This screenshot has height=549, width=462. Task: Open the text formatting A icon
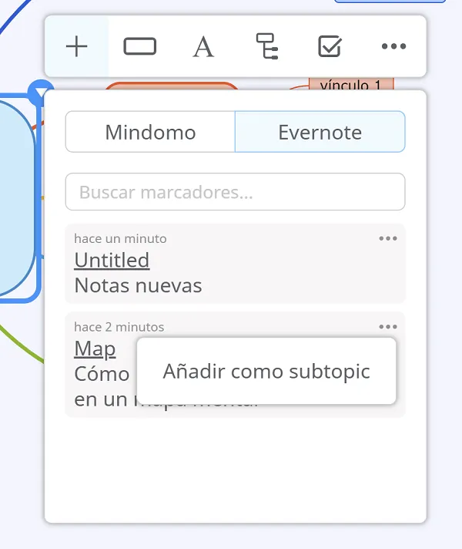[x=203, y=46]
